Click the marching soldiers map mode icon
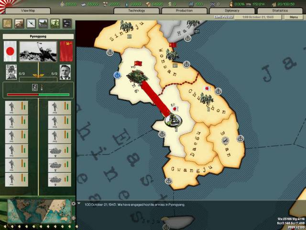This screenshot has height=230, width=306. click(x=55, y=23)
